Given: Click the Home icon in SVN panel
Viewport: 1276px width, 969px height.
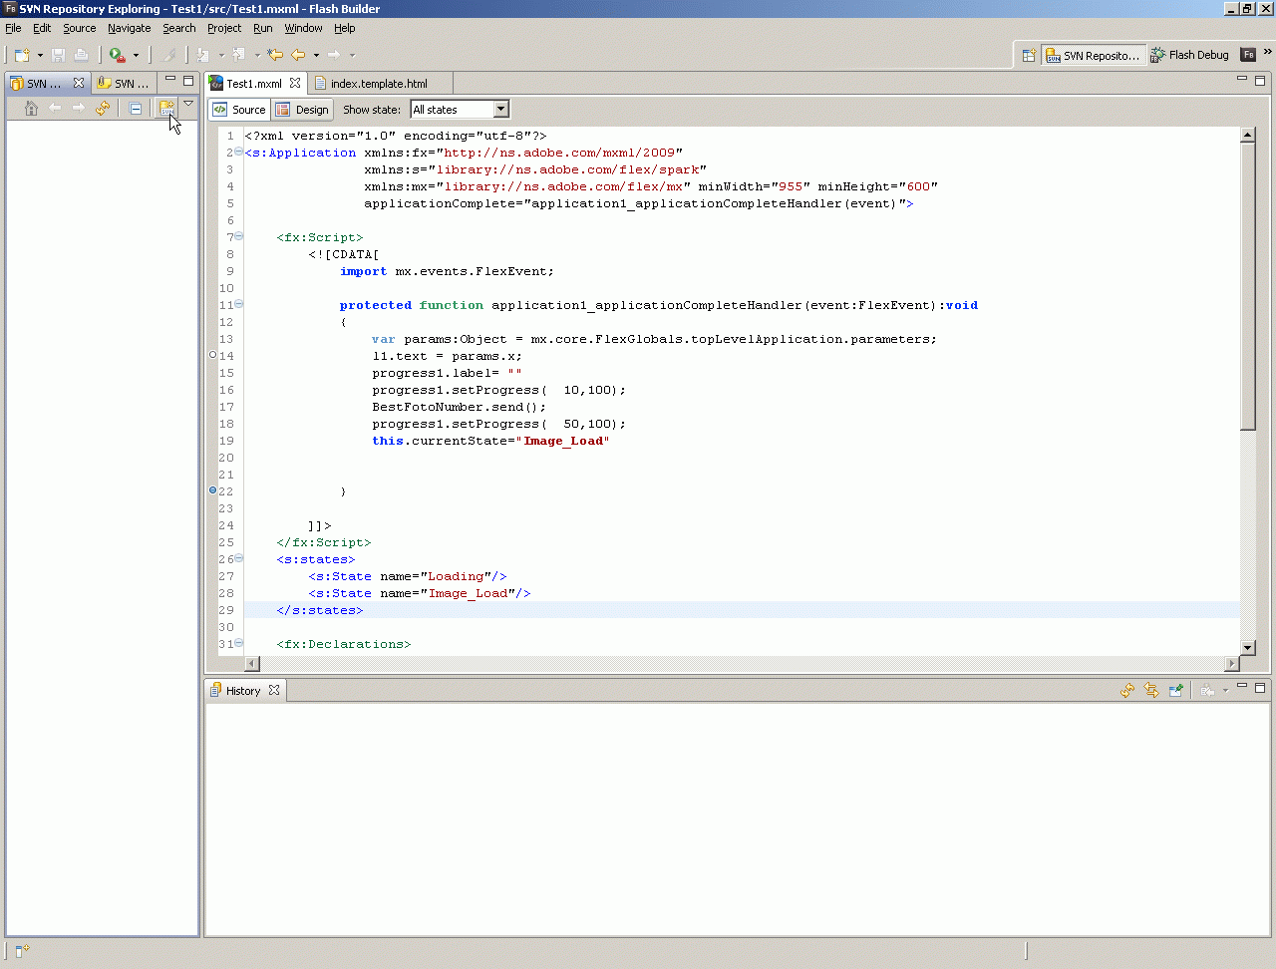Looking at the screenshot, I should (x=31, y=108).
